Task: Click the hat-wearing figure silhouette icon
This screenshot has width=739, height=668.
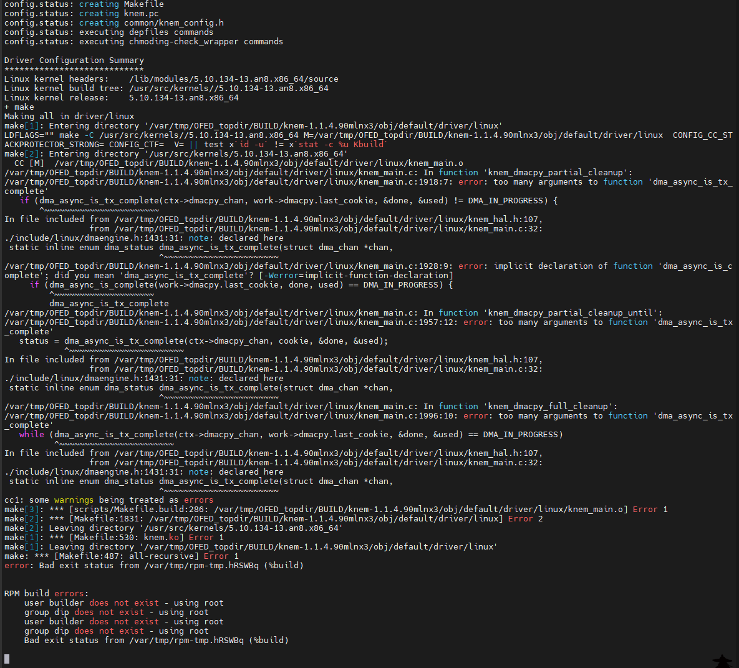Action: pyautogui.click(x=722, y=661)
